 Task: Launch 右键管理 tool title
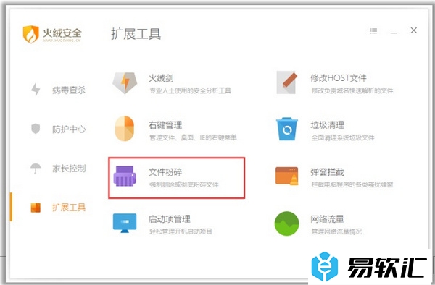(165, 125)
